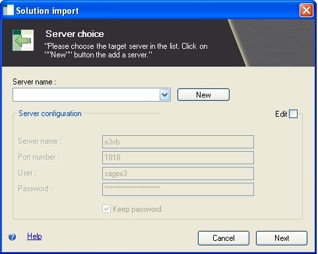This screenshot has height=254, width=318.
Task: Toggle the Keep password checkbox
Action: click(106, 208)
